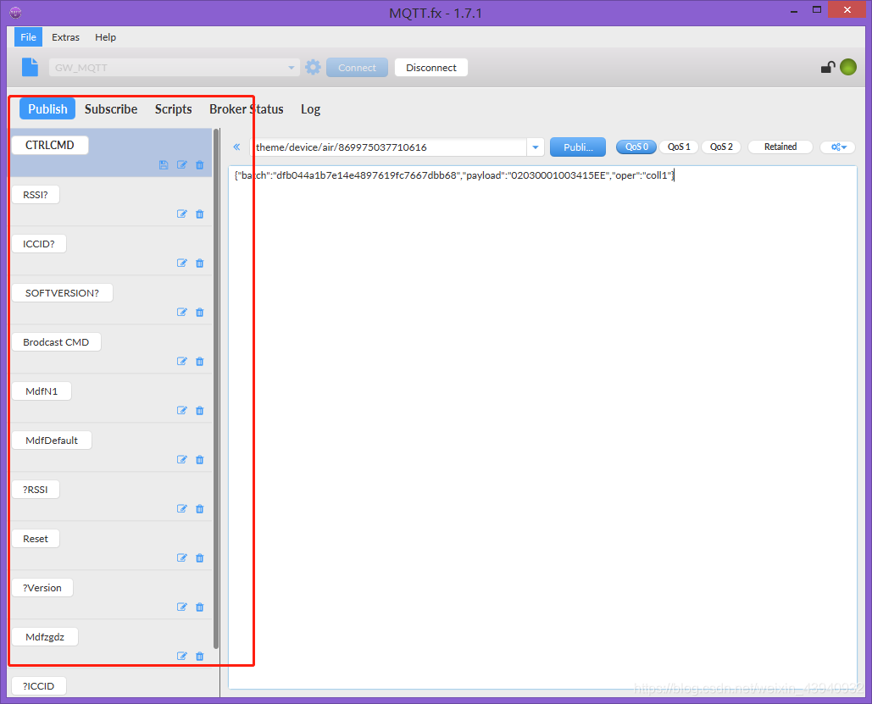Image resolution: width=872 pixels, height=704 pixels.
Task: Edit the Reset saved message
Action: click(182, 557)
